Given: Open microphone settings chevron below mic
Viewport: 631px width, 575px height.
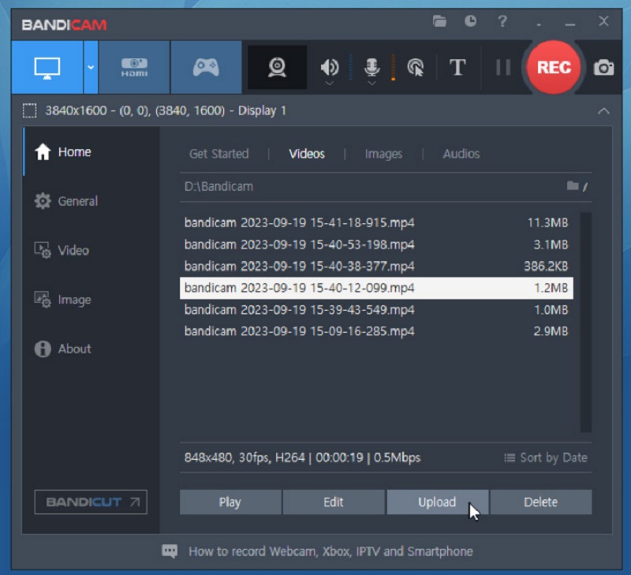Looking at the screenshot, I should [x=372, y=84].
